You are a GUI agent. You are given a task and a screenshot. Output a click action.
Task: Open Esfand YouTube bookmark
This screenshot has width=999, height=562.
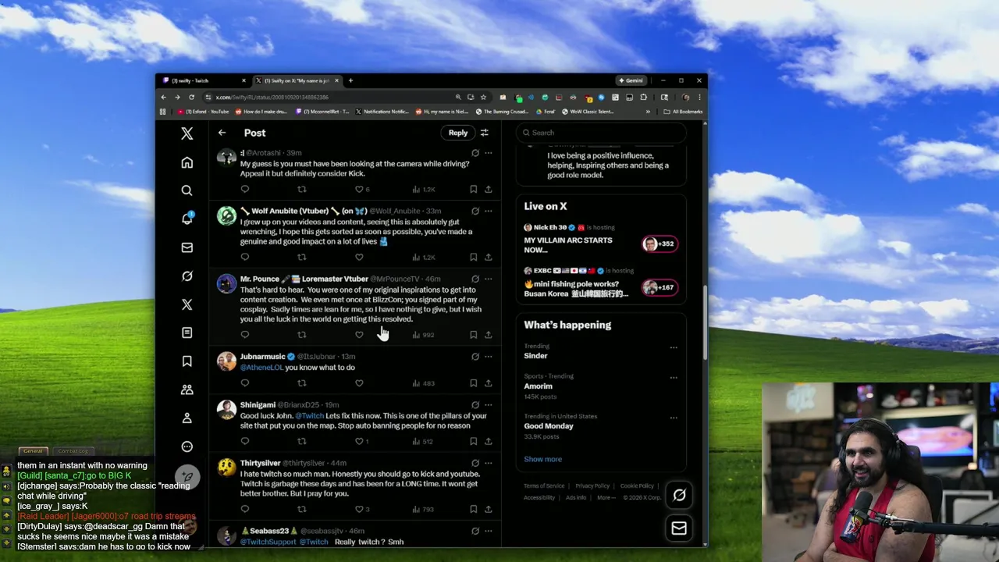point(203,112)
